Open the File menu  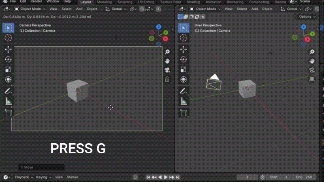coord(13,2)
